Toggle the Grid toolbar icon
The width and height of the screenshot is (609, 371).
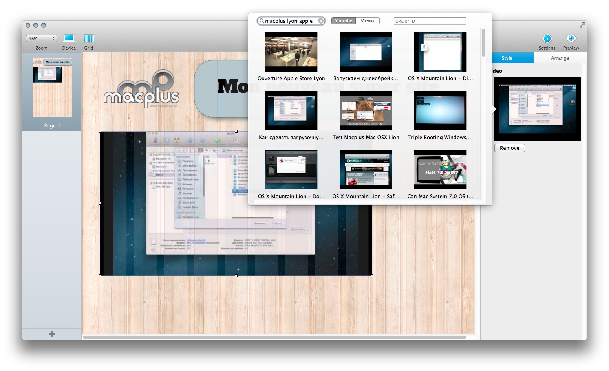coord(89,38)
